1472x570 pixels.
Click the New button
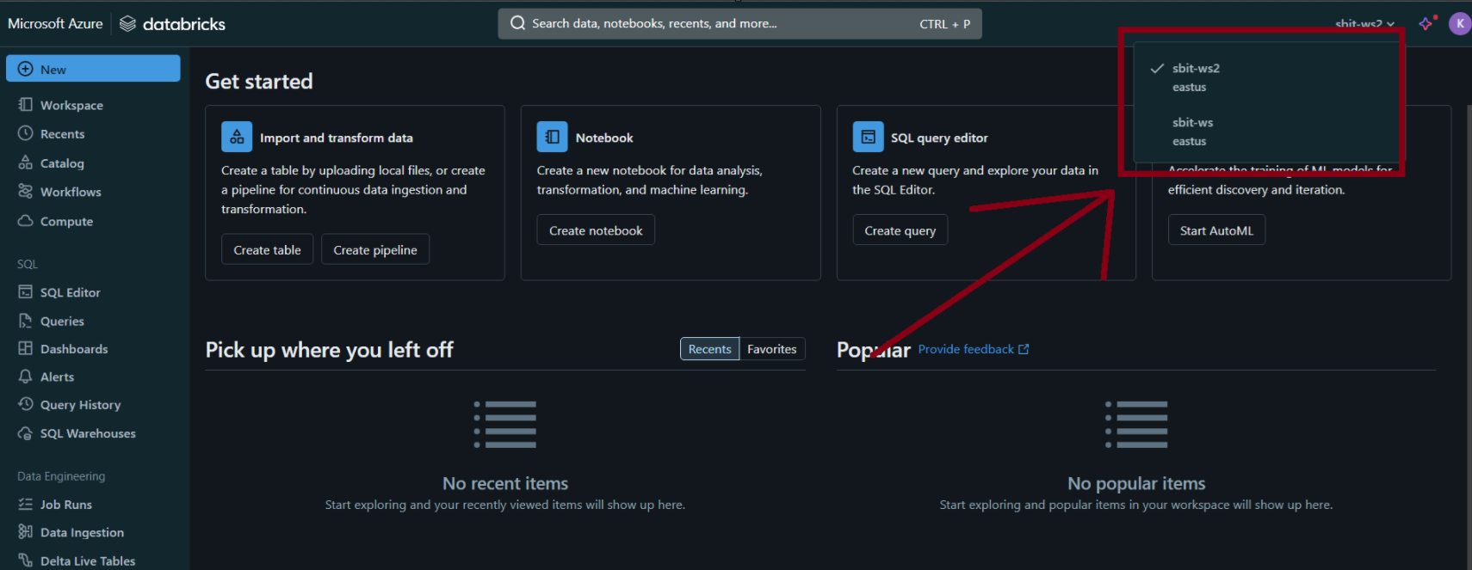pos(93,69)
